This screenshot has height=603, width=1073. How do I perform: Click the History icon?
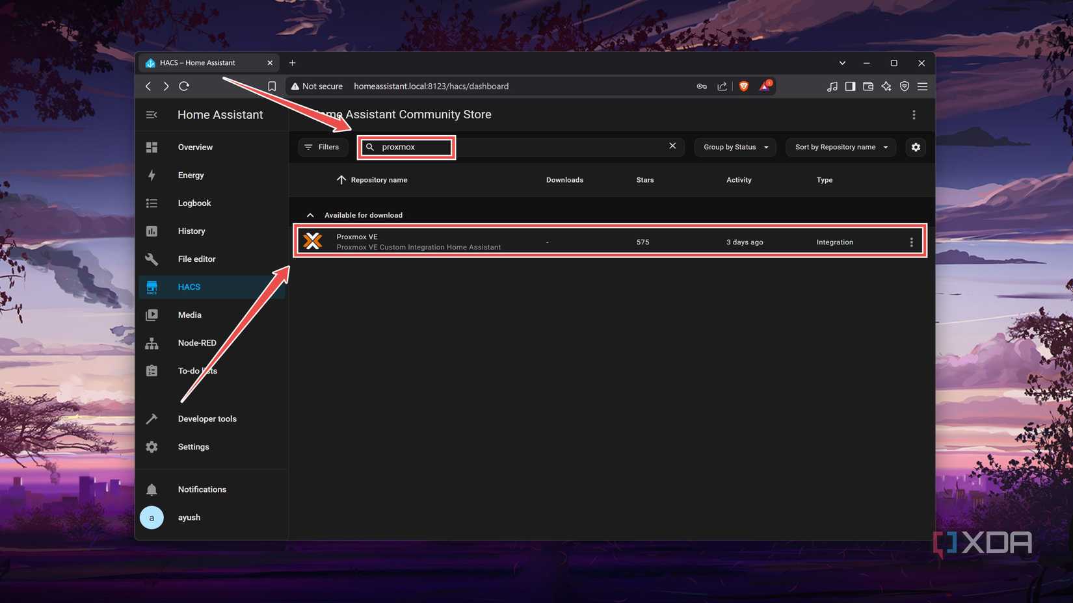point(152,231)
